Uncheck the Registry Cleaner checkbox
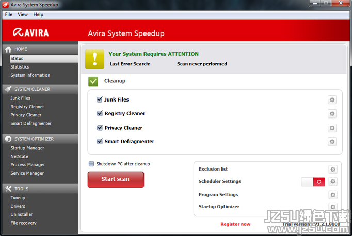The height and width of the screenshot is (236, 352). coord(100,113)
